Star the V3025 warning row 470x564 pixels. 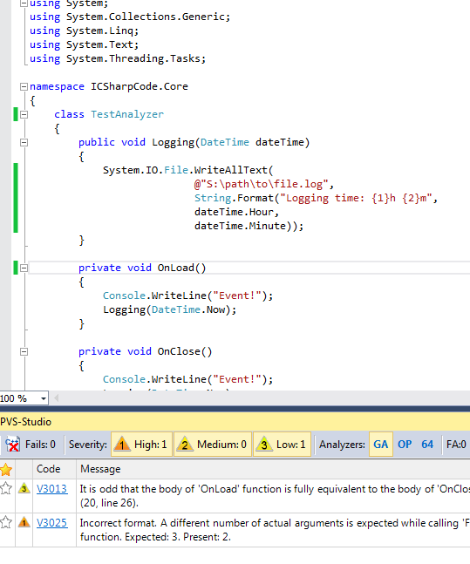coord(6,522)
